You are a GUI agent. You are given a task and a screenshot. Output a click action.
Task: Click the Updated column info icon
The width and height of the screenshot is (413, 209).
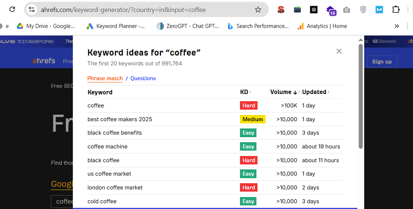pyautogui.click(x=329, y=92)
